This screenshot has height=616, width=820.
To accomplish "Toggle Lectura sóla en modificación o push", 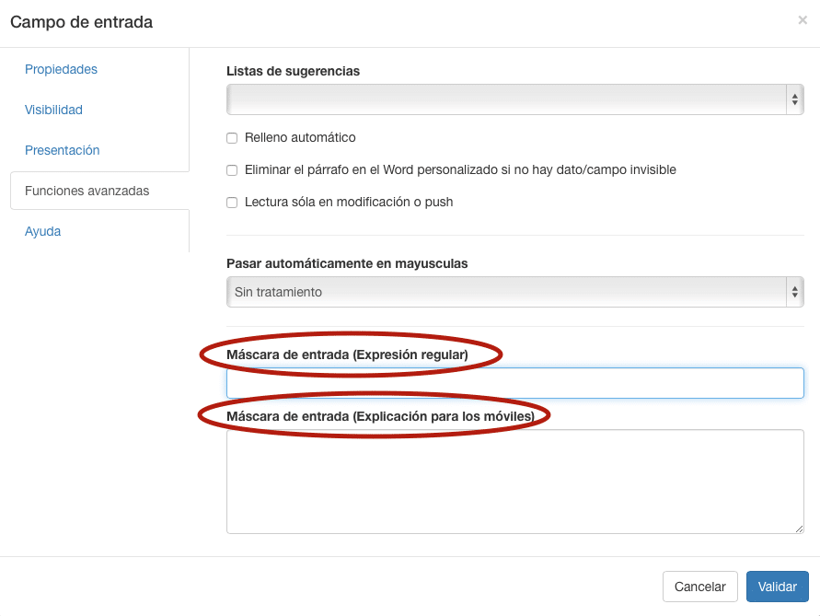I will click(232, 203).
